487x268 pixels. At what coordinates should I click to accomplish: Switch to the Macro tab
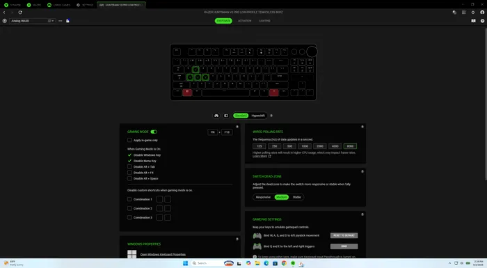(34, 5)
